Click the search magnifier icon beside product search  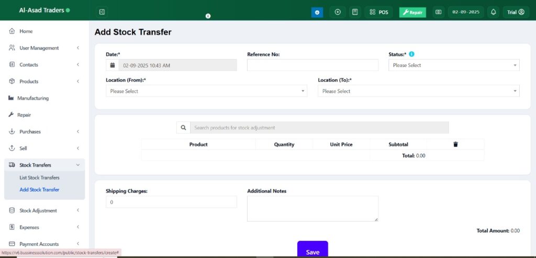[x=183, y=128]
